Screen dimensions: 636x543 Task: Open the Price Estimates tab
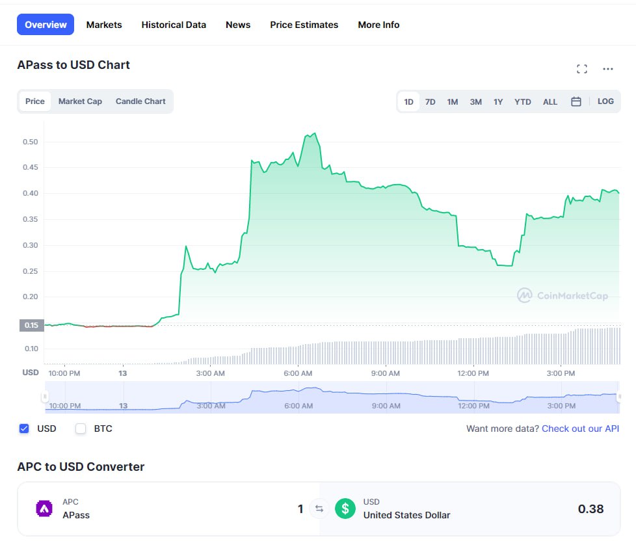[x=304, y=25]
